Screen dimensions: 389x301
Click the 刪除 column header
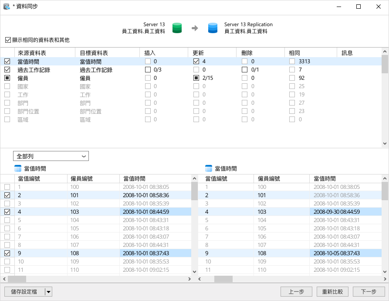(260, 53)
